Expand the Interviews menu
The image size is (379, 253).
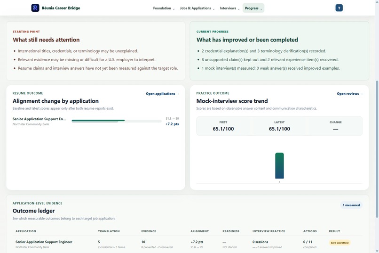click(229, 8)
